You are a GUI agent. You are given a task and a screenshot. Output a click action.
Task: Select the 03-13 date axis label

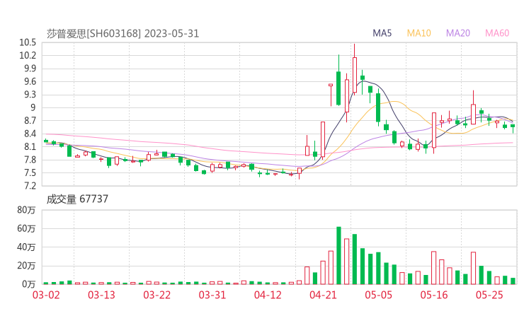point(101,295)
